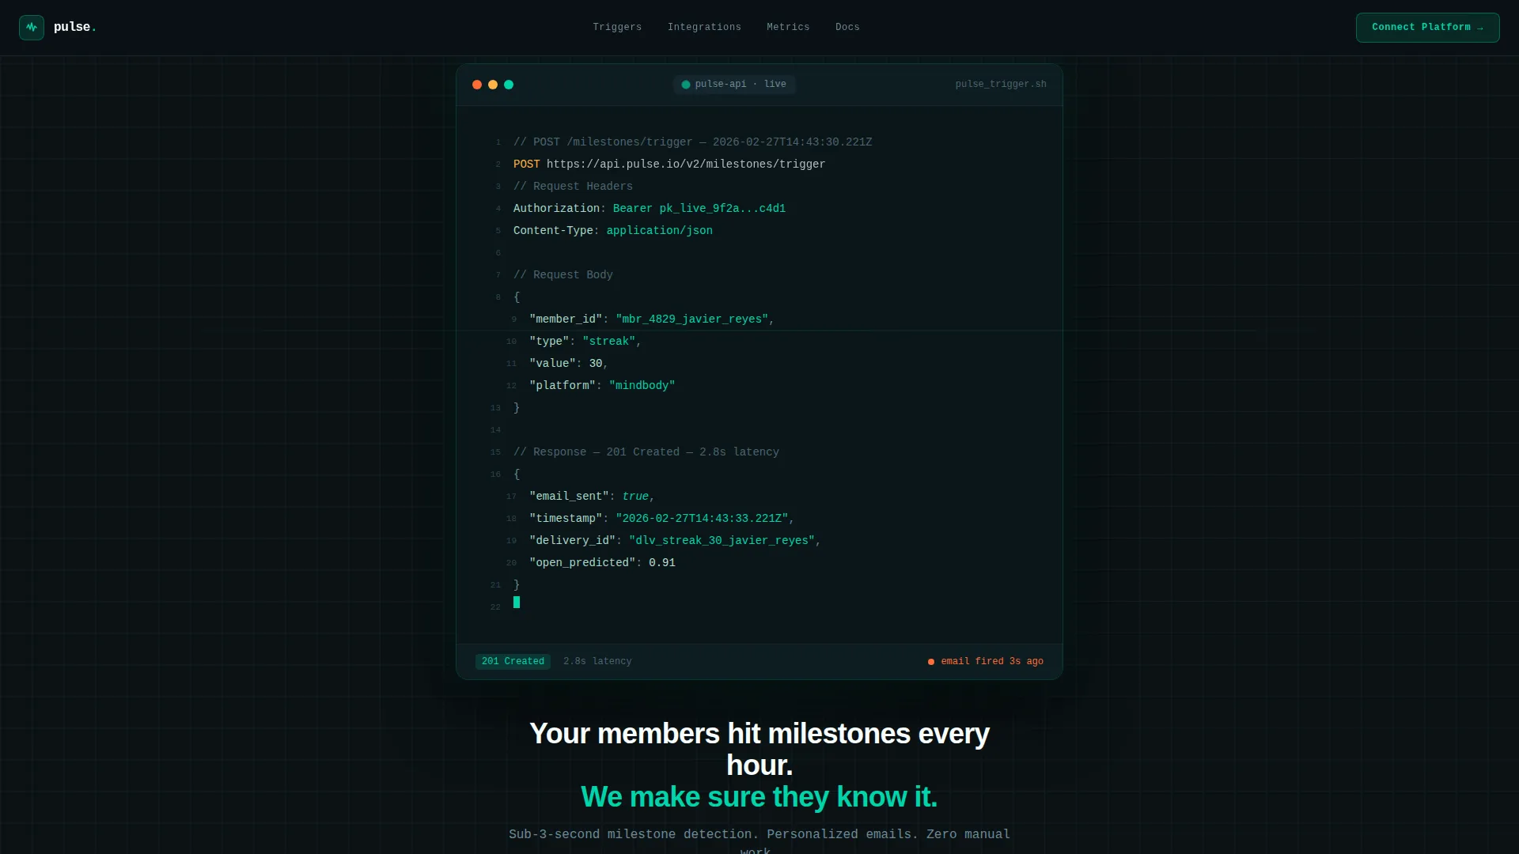
Task: Click the pulse brand name
Action: pos(75,27)
